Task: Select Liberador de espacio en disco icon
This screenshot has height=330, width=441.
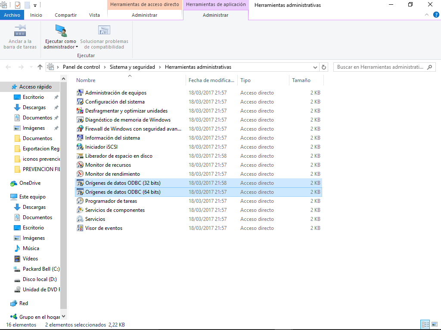Action: [x=80, y=156]
